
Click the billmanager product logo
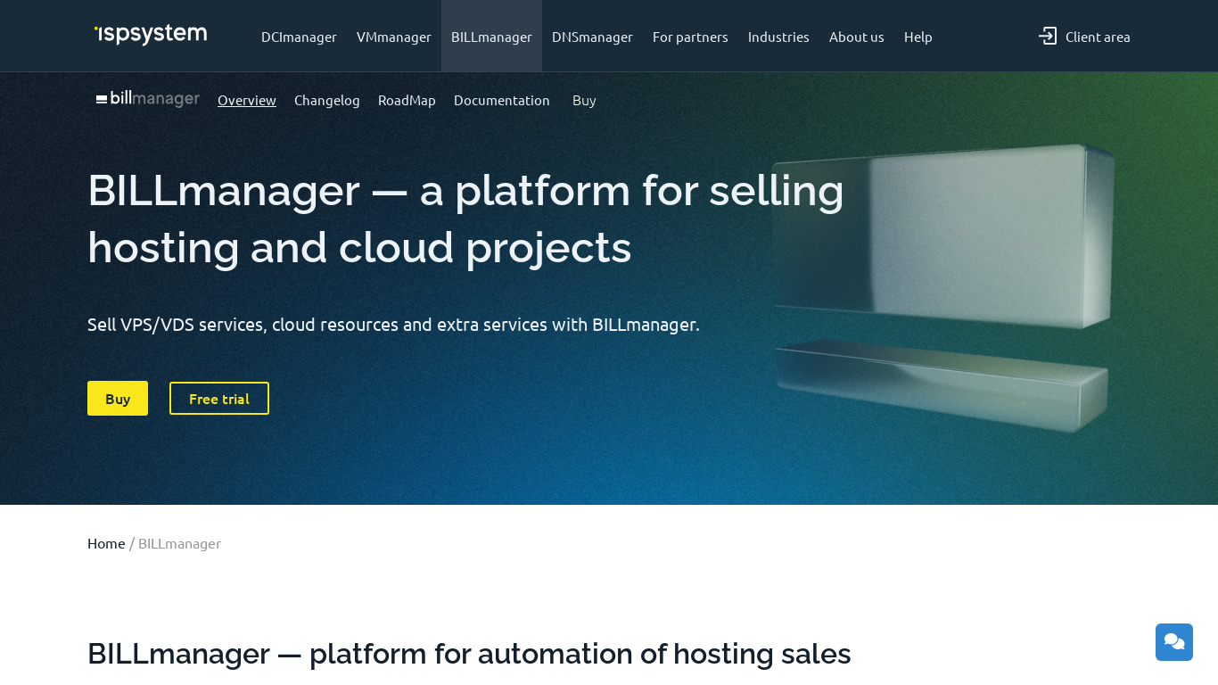[148, 99]
